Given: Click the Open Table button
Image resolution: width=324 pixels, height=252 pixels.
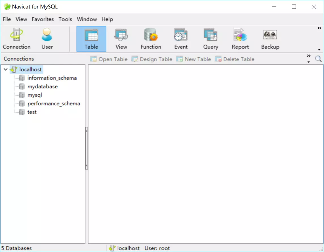Looking at the screenshot, I should coord(109,59).
